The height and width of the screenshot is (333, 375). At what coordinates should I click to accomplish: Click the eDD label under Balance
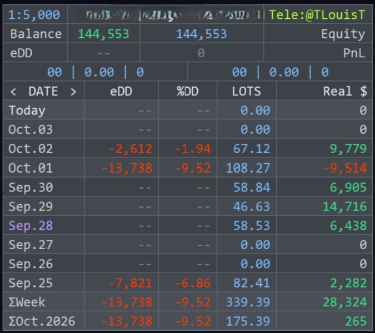point(21,53)
